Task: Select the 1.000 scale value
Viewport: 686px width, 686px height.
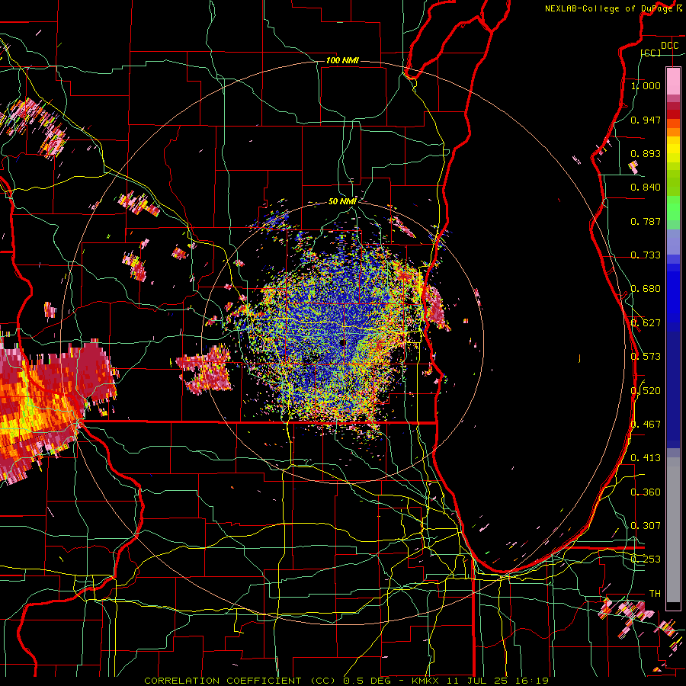Action: (646, 85)
